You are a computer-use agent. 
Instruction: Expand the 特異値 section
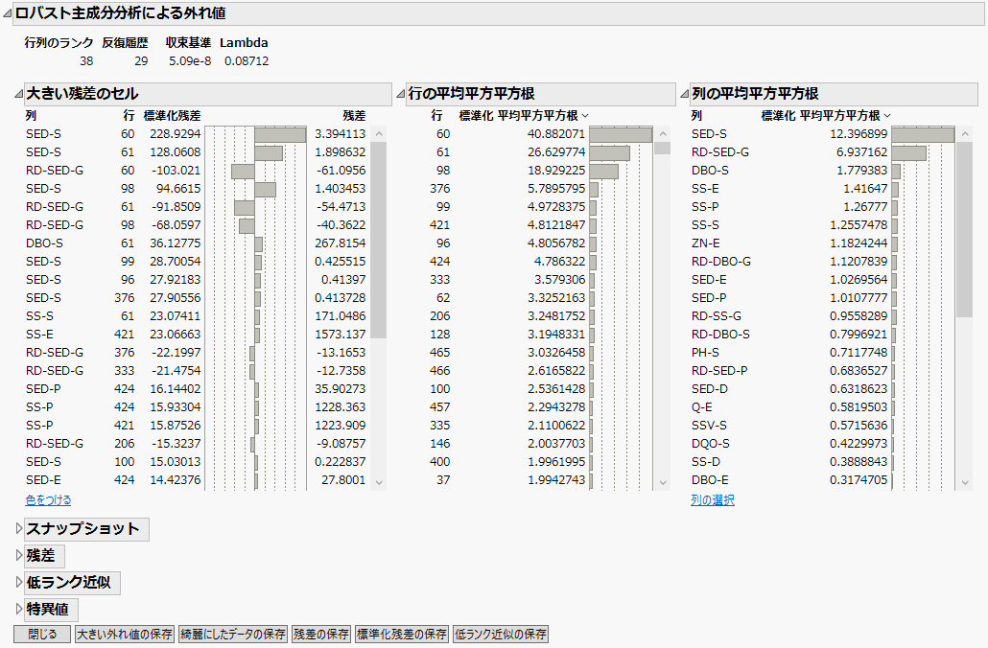(19, 609)
